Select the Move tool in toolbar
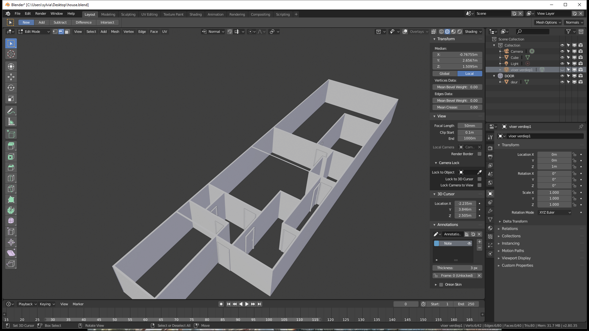The width and height of the screenshot is (589, 331). click(11, 77)
